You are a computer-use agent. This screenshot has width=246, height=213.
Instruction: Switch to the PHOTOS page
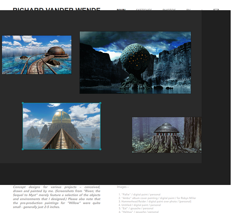click(169, 10)
